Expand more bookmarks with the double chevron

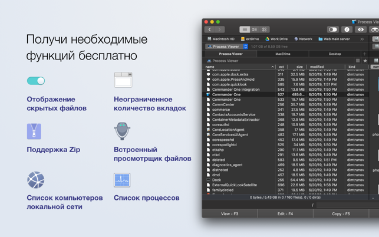(x=362, y=39)
